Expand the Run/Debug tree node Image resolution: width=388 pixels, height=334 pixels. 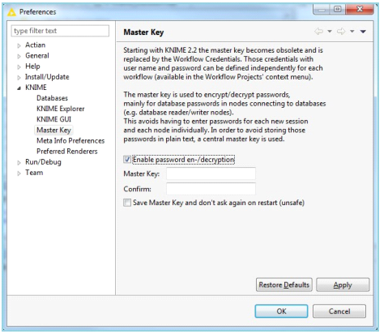[19, 163]
